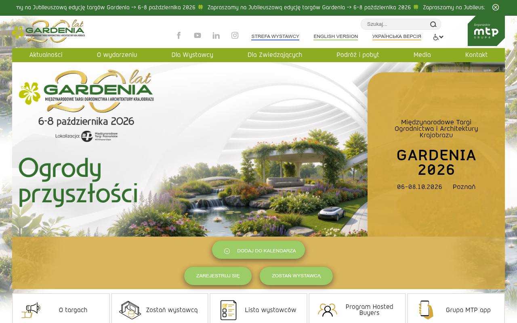Open the LinkedIn profile icon
517x323 pixels.
(216, 36)
